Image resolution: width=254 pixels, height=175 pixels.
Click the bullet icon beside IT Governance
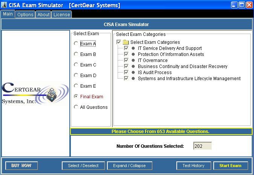click(x=133, y=60)
